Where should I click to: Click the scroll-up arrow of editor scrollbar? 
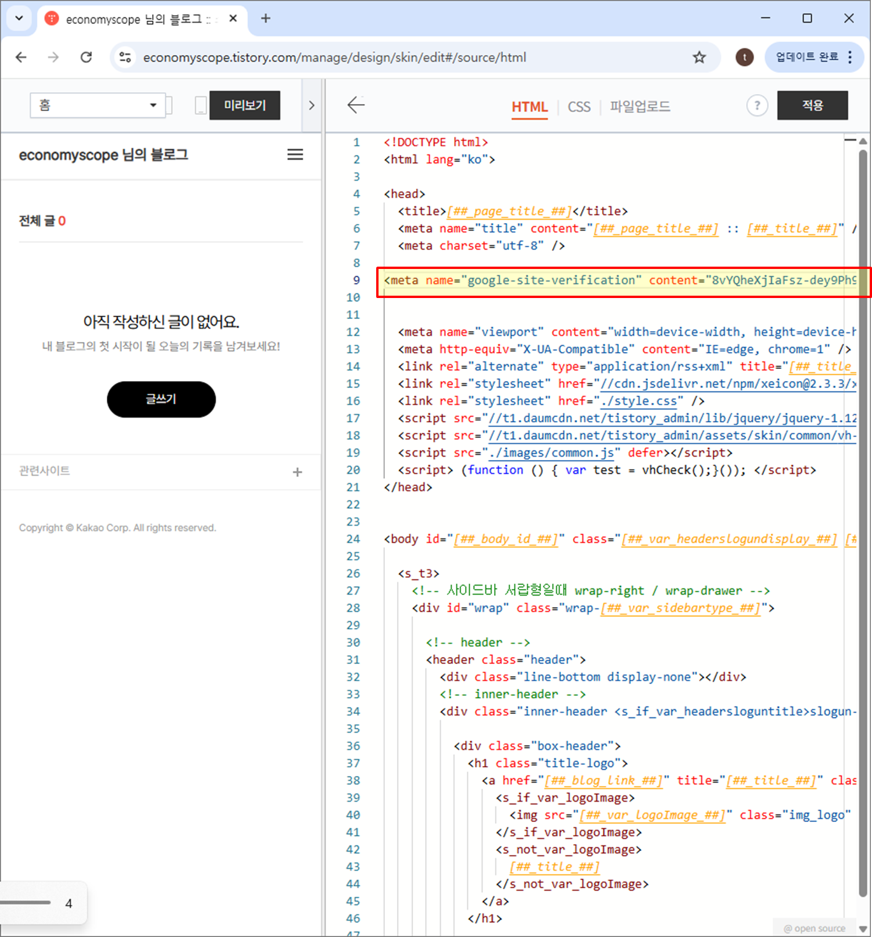[863, 141]
